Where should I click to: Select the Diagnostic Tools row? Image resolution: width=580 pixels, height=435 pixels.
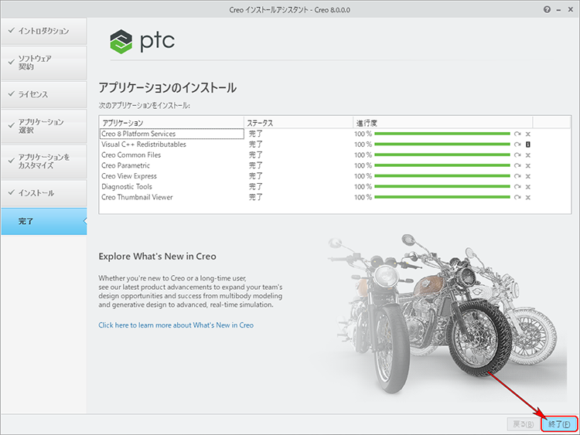(x=335, y=187)
